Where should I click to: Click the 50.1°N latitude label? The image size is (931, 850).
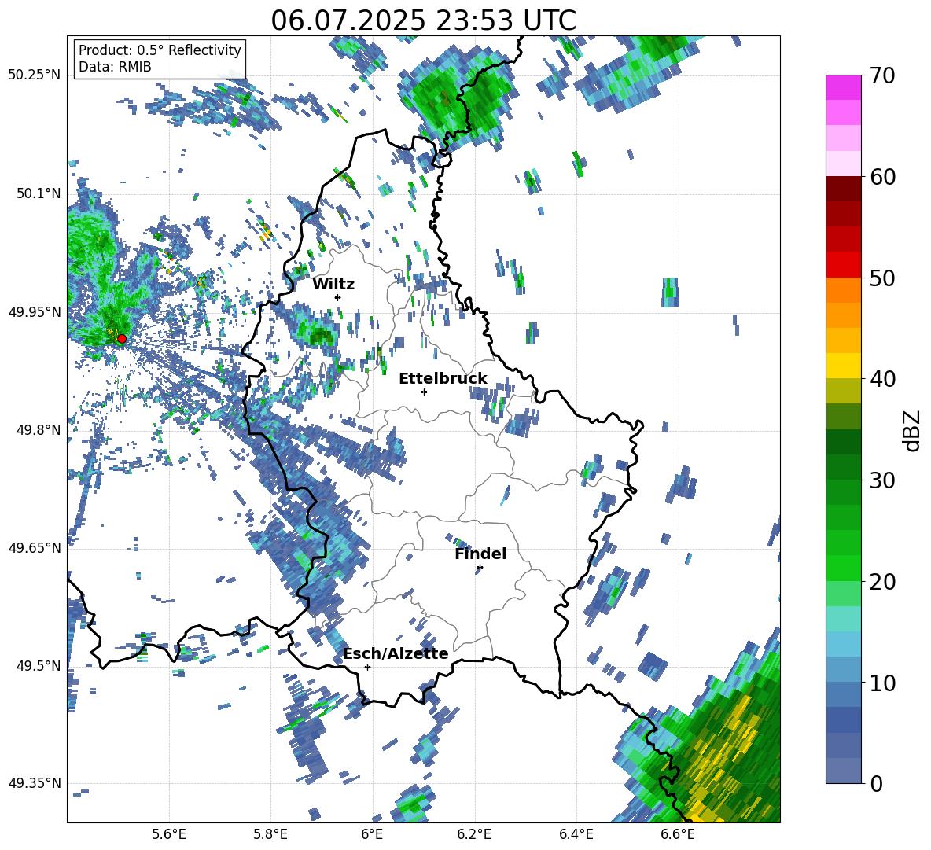coord(39,194)
